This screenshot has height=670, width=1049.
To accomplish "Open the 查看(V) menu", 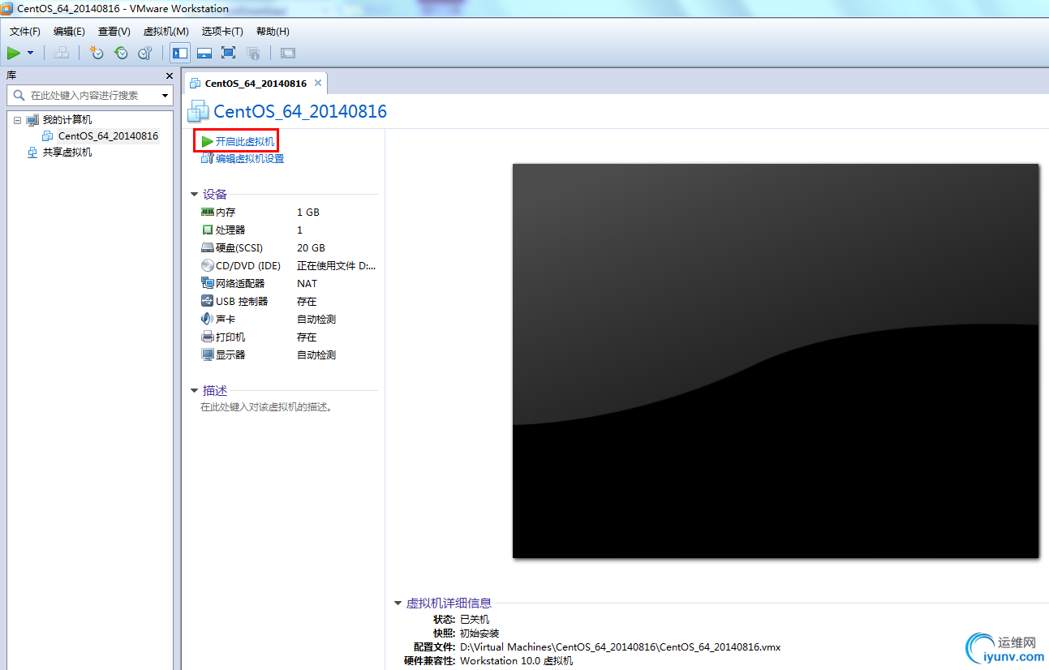I will (x=114, y=32).
